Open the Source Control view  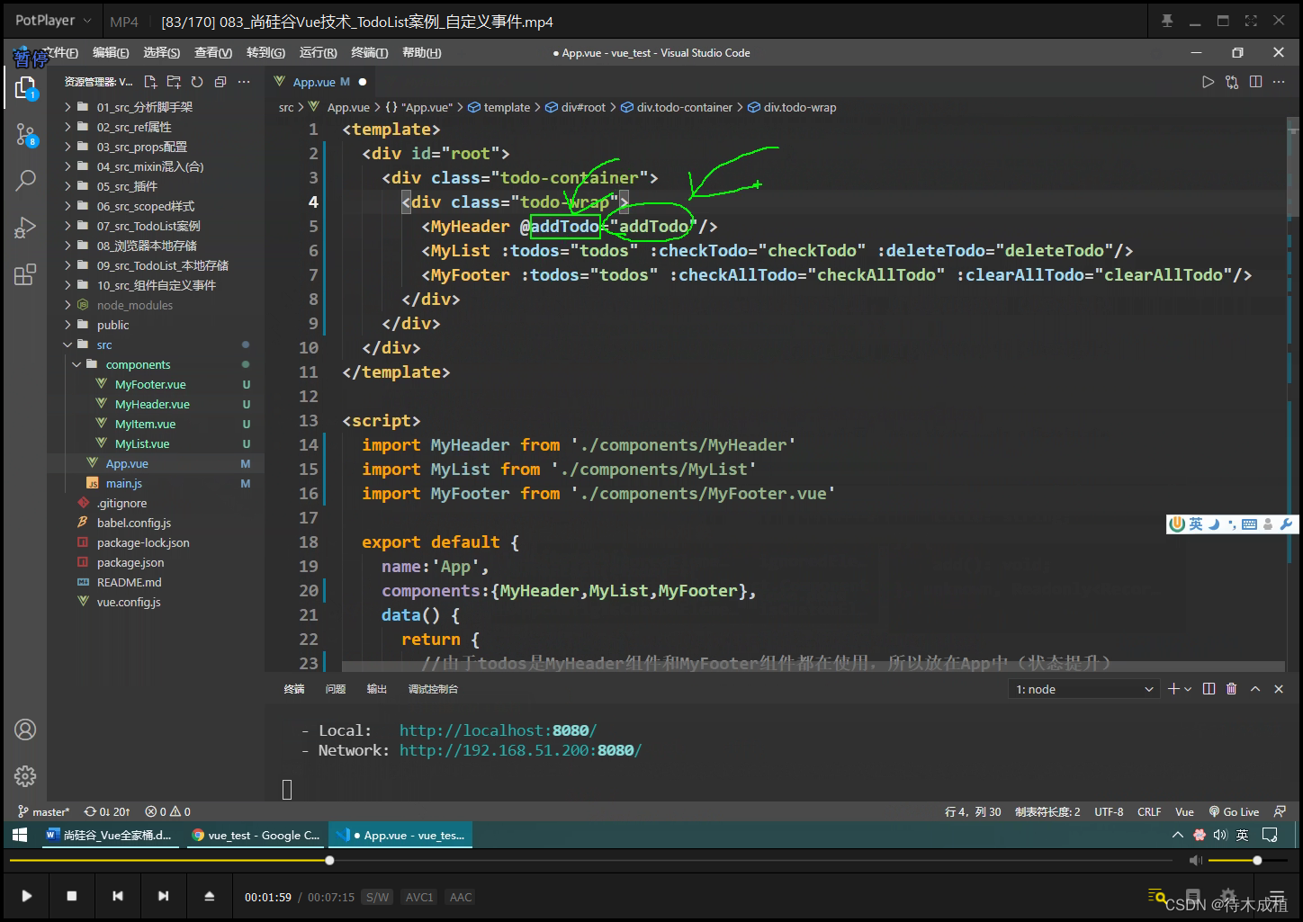[25, 135]
